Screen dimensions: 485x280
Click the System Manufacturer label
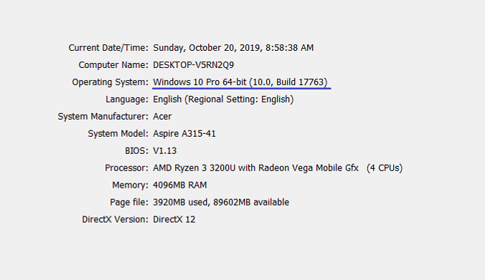click(x=103, y=117)
